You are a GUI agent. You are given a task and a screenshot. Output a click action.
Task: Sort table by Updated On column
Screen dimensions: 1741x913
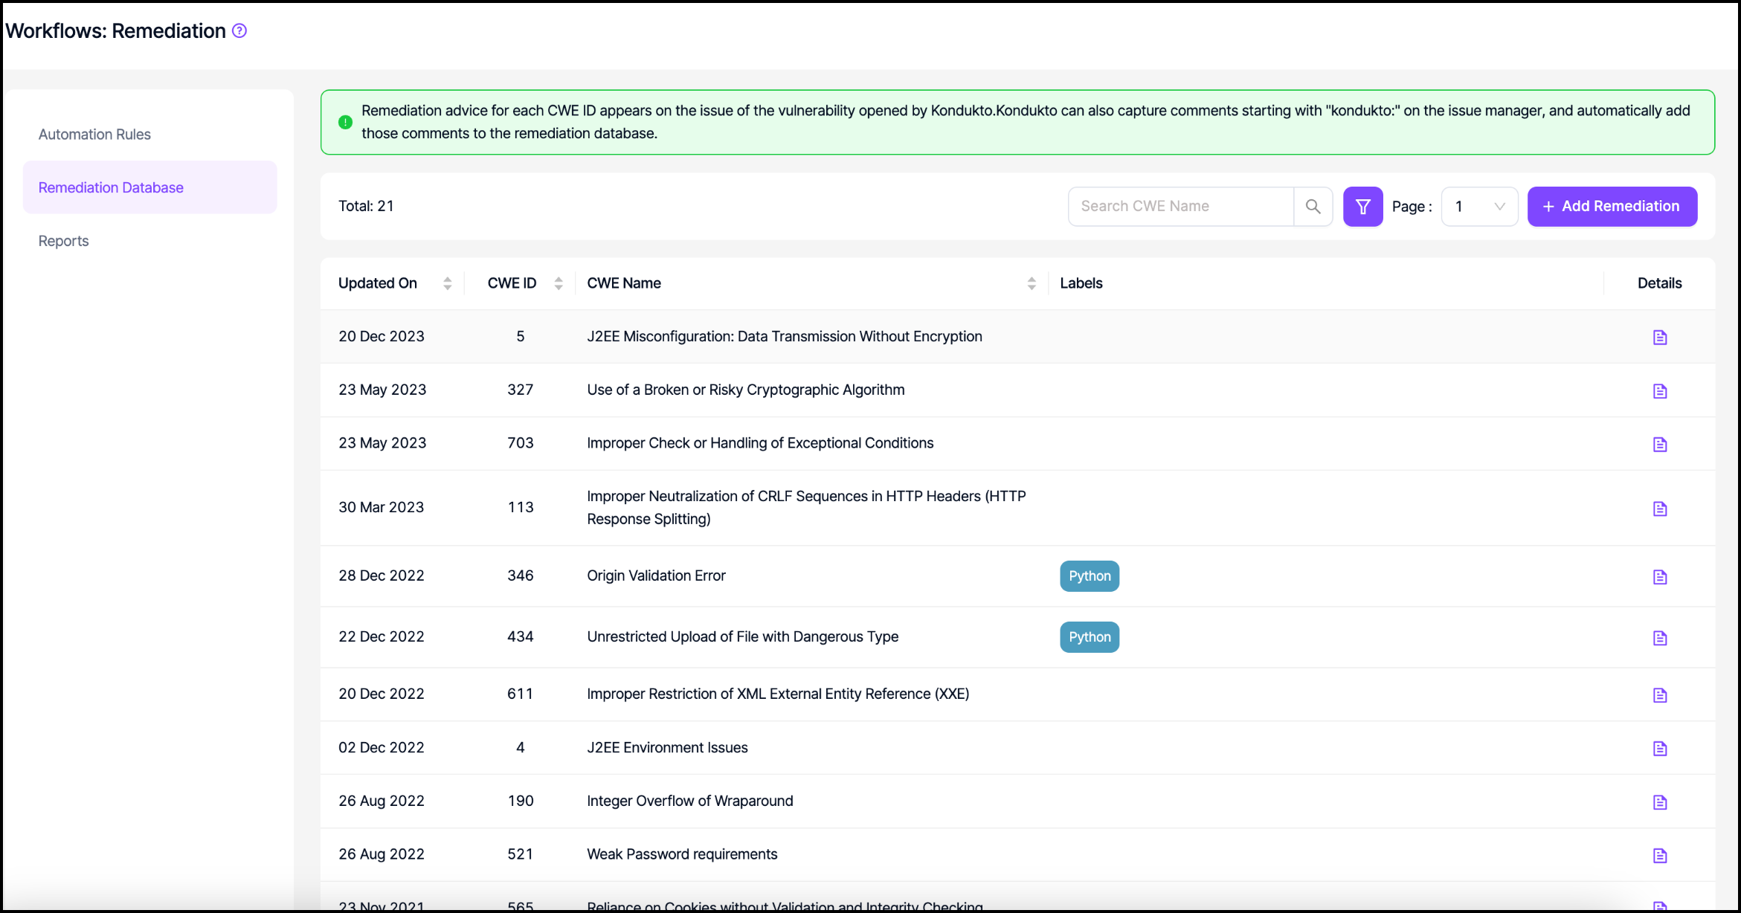(x=447, y=283)
